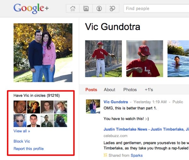Click Report this profile link
Screen dimensions: 189x160
click(29, 149)
